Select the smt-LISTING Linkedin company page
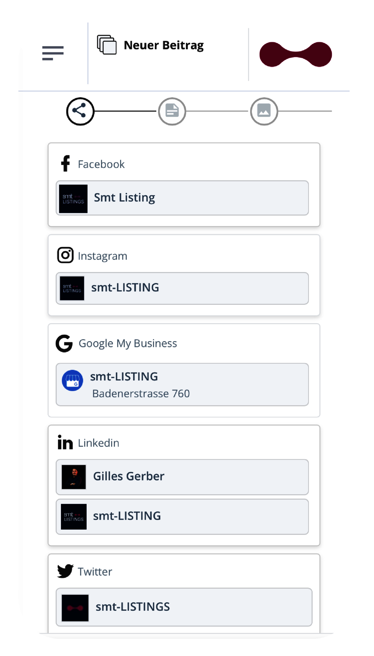374x656 pixels. (x=182, y=517)
